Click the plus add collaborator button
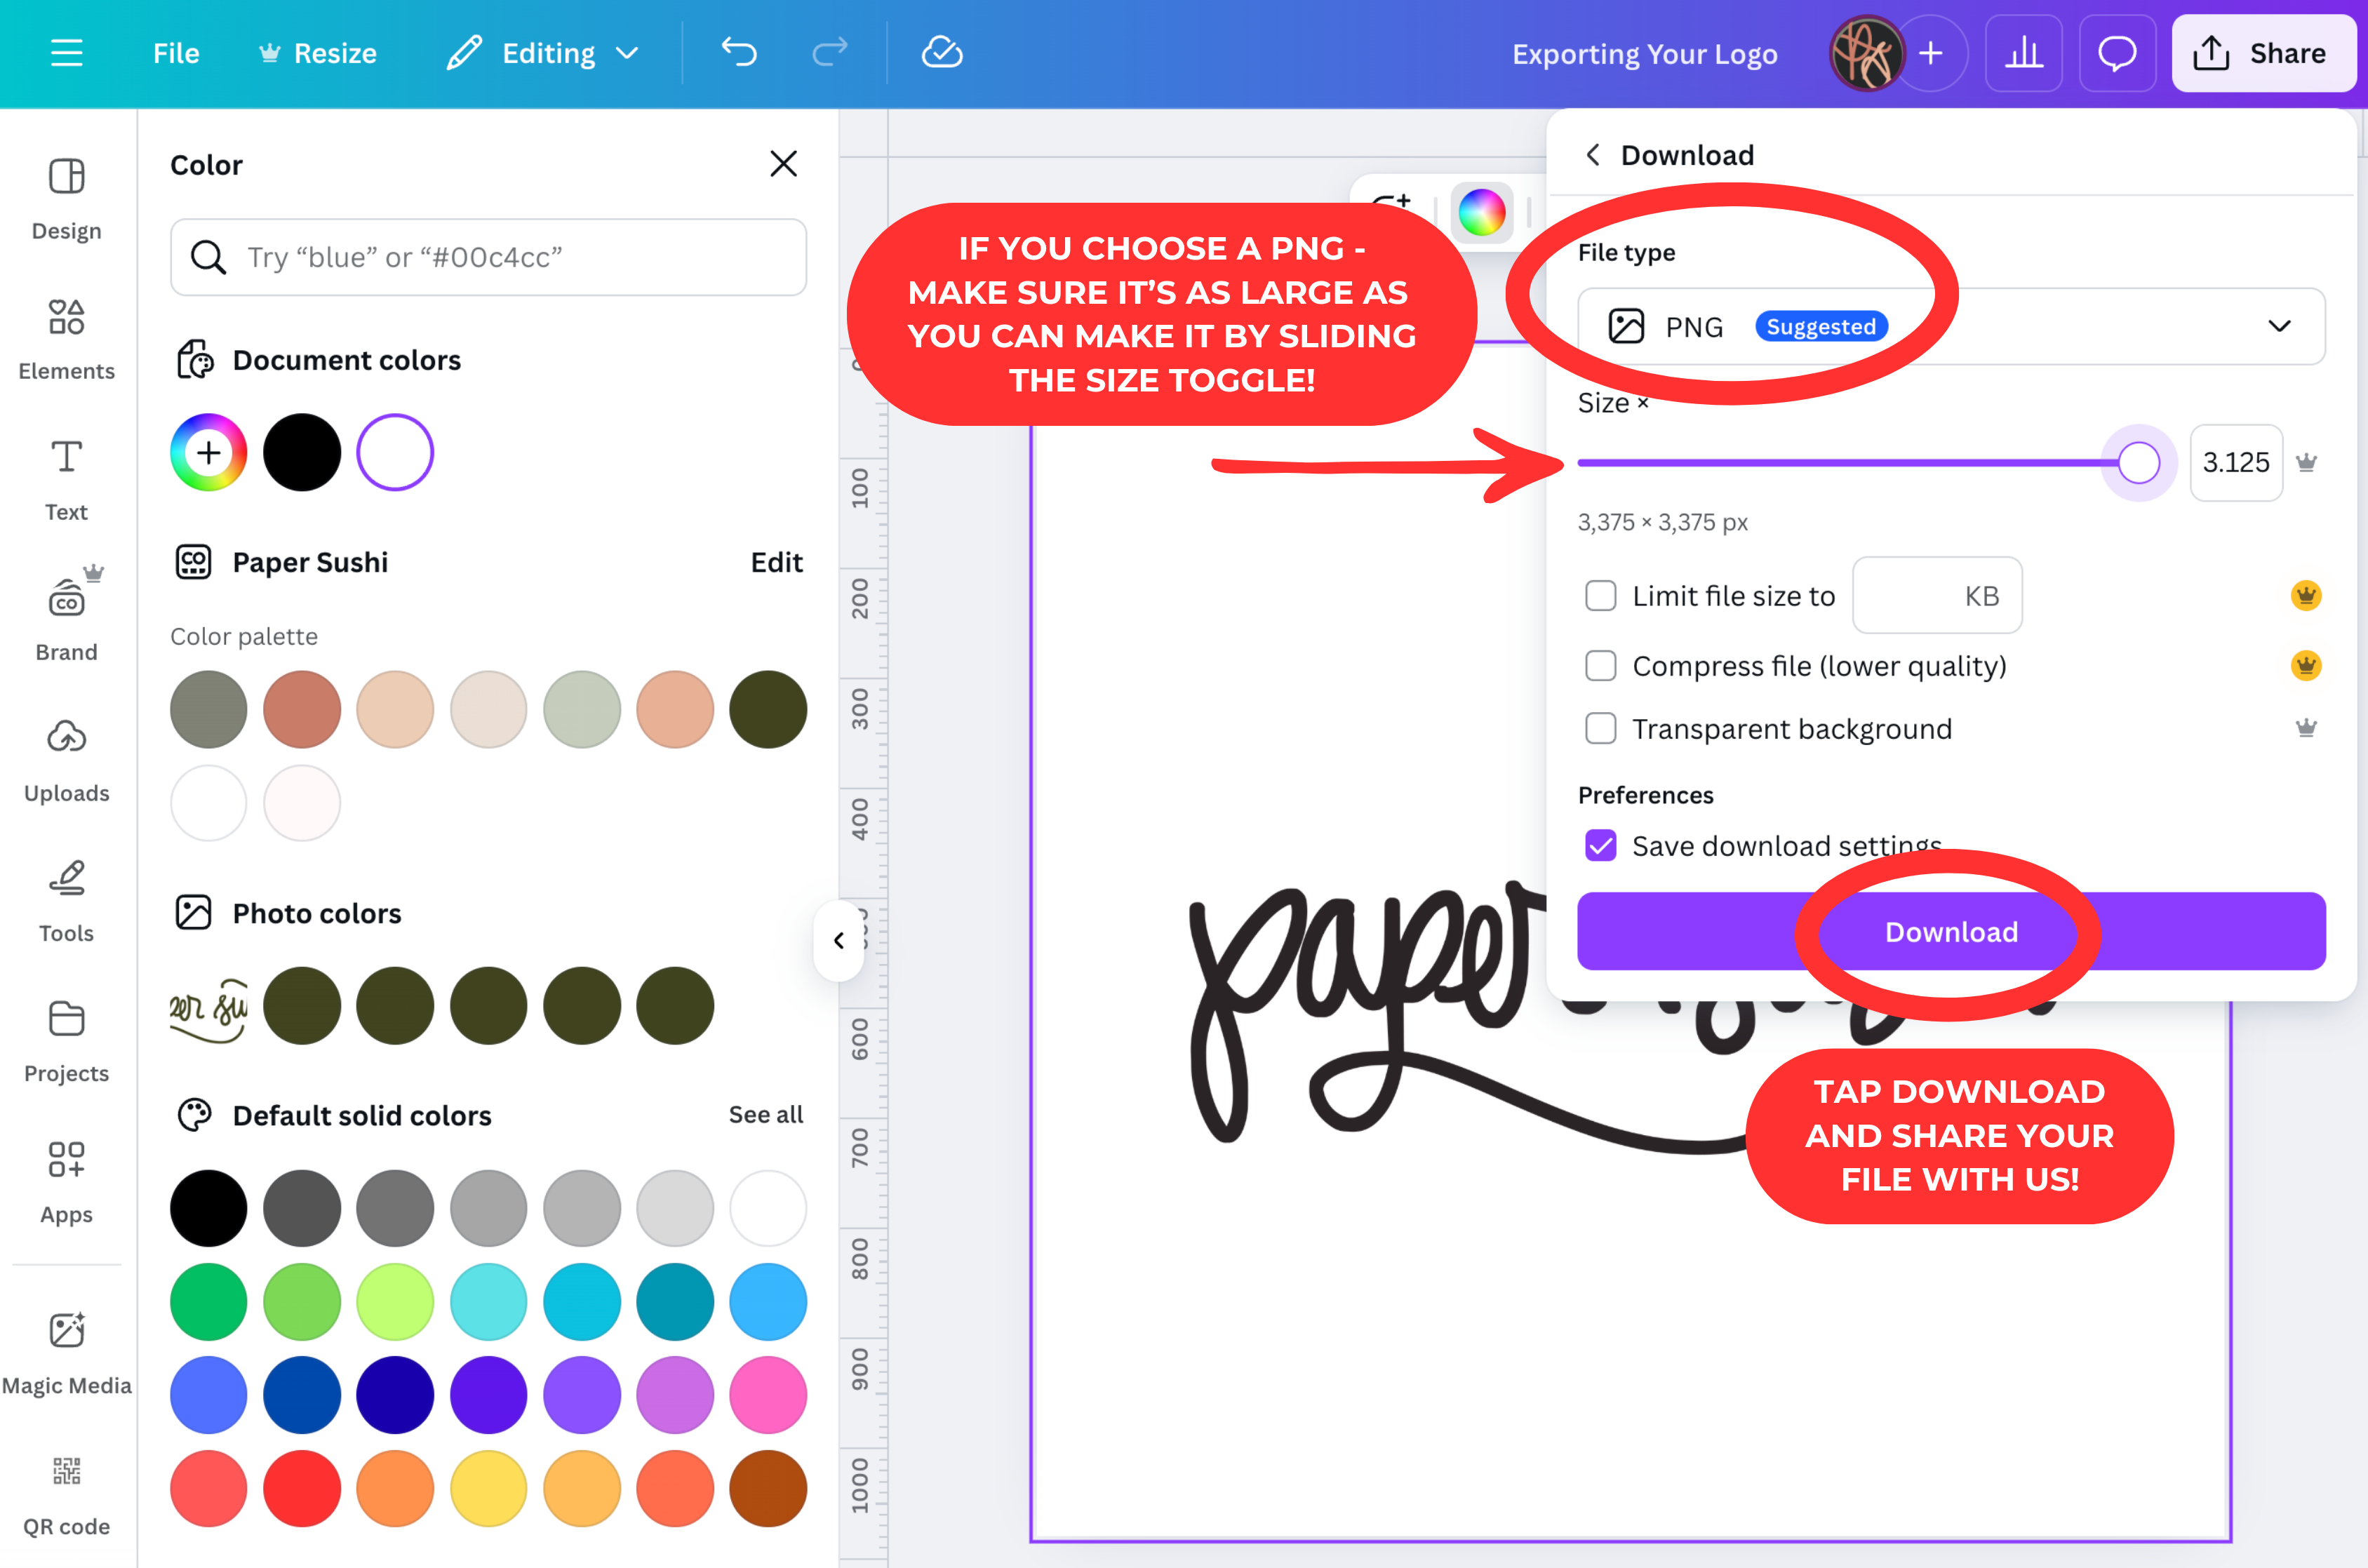2368x1568 pixels. tap(1931, 53)
